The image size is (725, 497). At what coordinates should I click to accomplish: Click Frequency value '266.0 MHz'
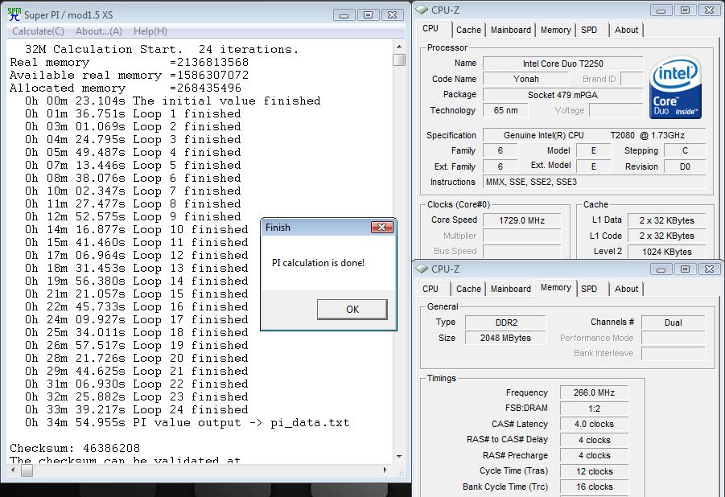[x=594, y=393]
